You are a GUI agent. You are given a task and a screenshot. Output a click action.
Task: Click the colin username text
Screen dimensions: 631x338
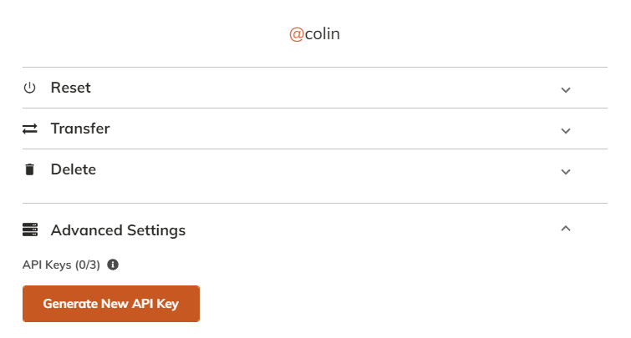pyautogui.click(x=323, y=33)
